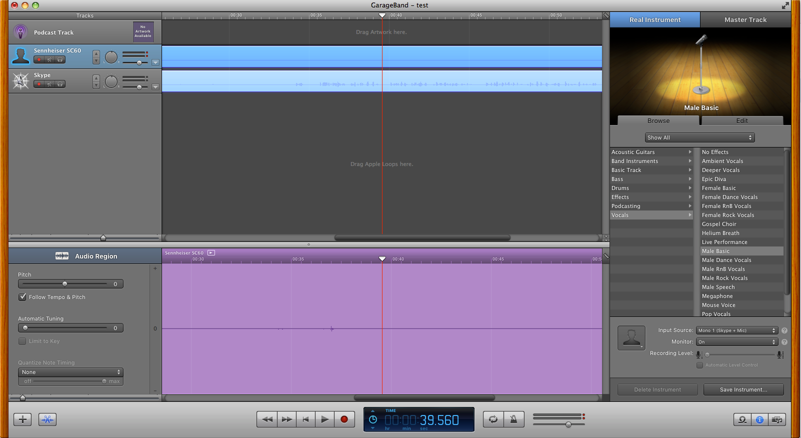Enable recording on Sennheiser SC60 track
Viewport: 801px width, 438px height.
click(38, 59)
